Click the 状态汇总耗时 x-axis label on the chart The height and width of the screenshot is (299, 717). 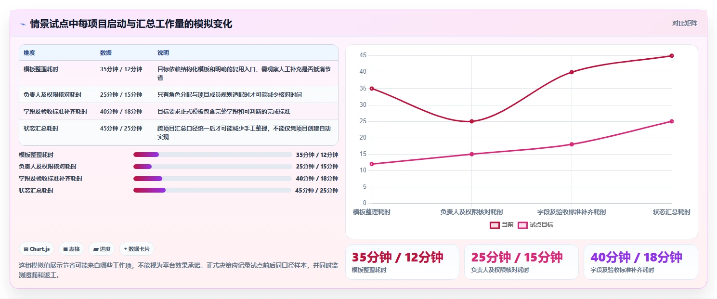pyautogui.click(x=672, y=212)
